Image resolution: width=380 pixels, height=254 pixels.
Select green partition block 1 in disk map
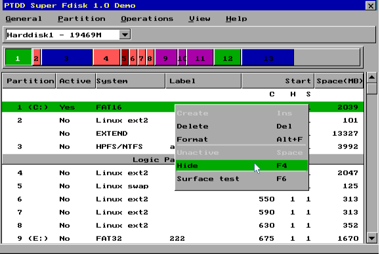pos(18,58)
